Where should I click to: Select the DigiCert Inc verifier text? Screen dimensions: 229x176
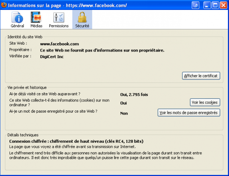tap(52, 57)
